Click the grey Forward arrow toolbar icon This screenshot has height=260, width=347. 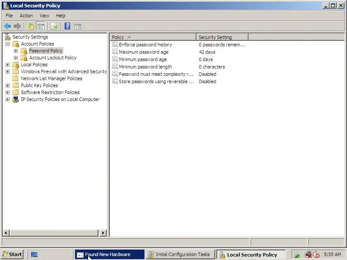[17, 26]
